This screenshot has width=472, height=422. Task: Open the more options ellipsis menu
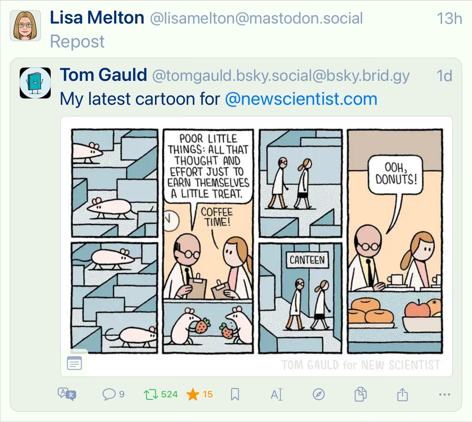point(445,395)
